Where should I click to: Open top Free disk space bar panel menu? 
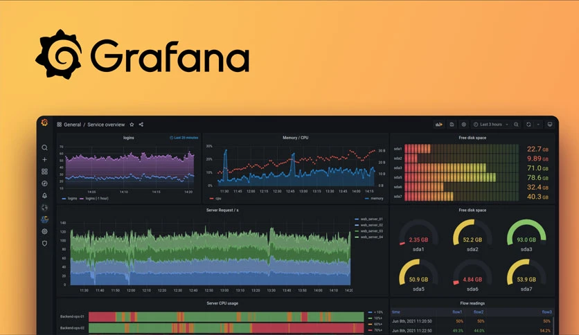[x=472, y=138]
